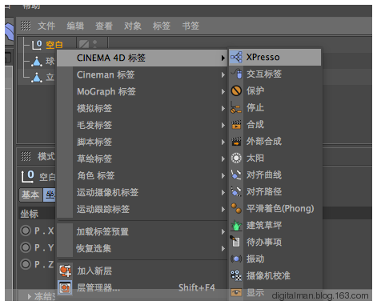Image resolution: width=377 pixels, height=305 pixels.
Task: Expand the MoGraph 标签 submenu arrow
Action: pos(223,92)
